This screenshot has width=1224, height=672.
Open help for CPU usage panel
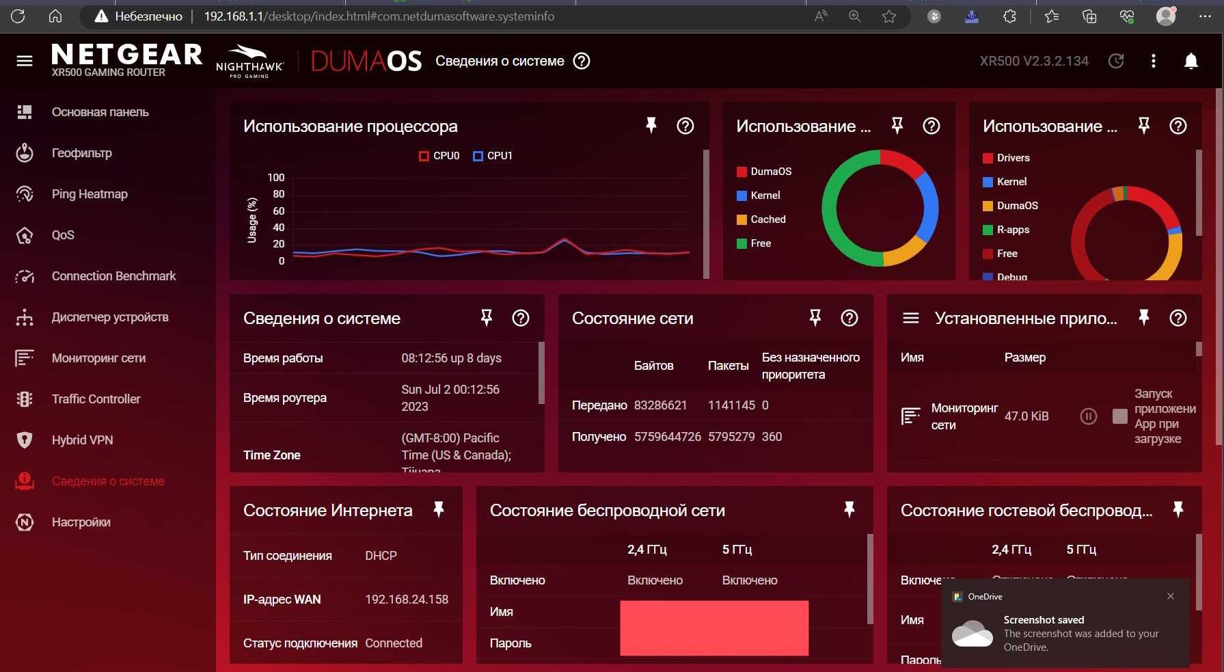pyautogui.click(x=685, y=126)
